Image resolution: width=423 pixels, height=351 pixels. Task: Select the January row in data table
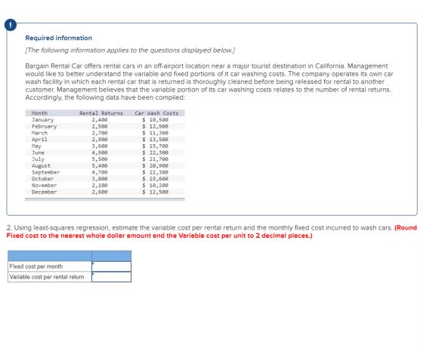(x=105, y=120)
